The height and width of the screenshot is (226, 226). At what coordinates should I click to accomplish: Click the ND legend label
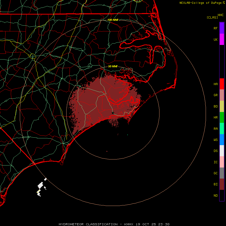click(216, 196)
